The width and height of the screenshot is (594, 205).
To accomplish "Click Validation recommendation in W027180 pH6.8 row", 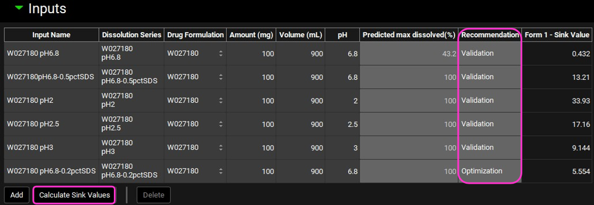I will point(490,54).
